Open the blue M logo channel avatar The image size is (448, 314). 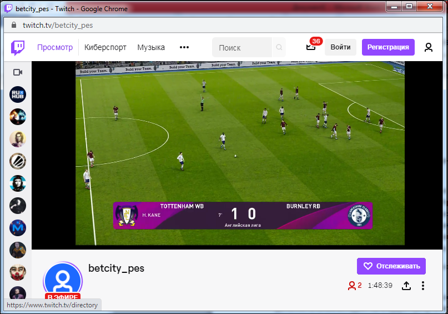pos(18,228)
